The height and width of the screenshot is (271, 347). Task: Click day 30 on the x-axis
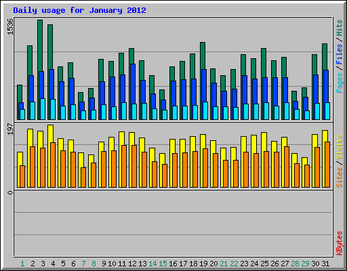(x=315, y=264)
